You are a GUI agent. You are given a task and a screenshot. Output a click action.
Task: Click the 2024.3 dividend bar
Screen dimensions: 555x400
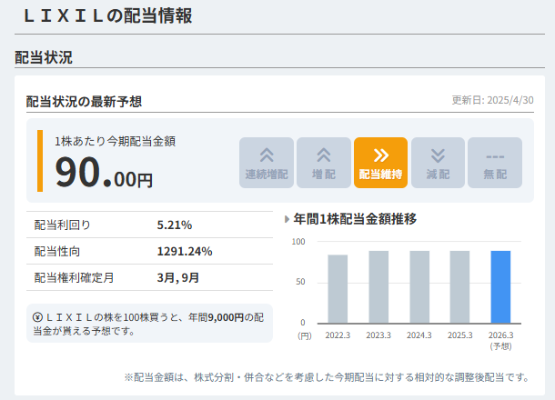click(419, 287)
